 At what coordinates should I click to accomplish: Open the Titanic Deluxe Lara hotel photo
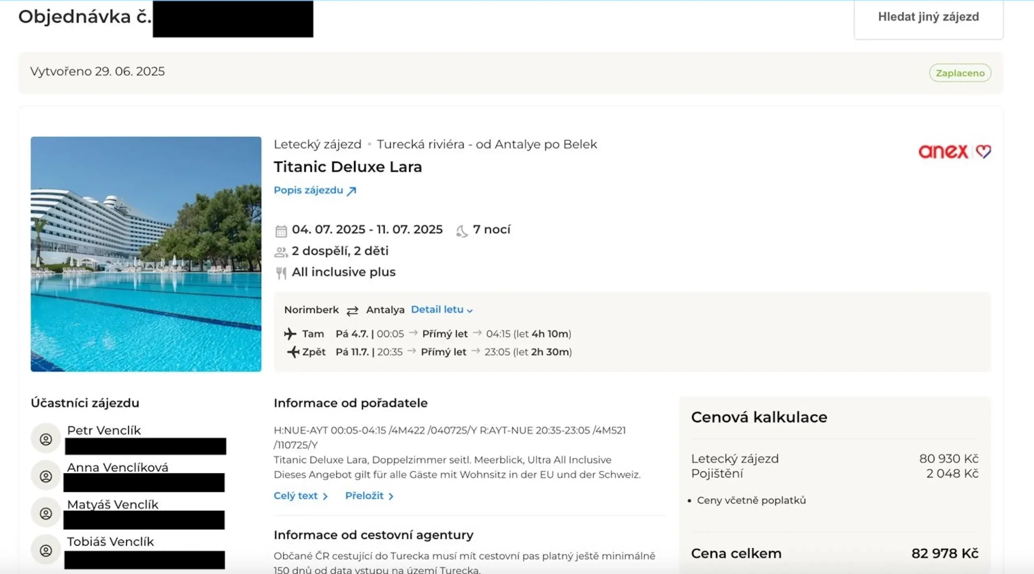(x=146, y=254)
